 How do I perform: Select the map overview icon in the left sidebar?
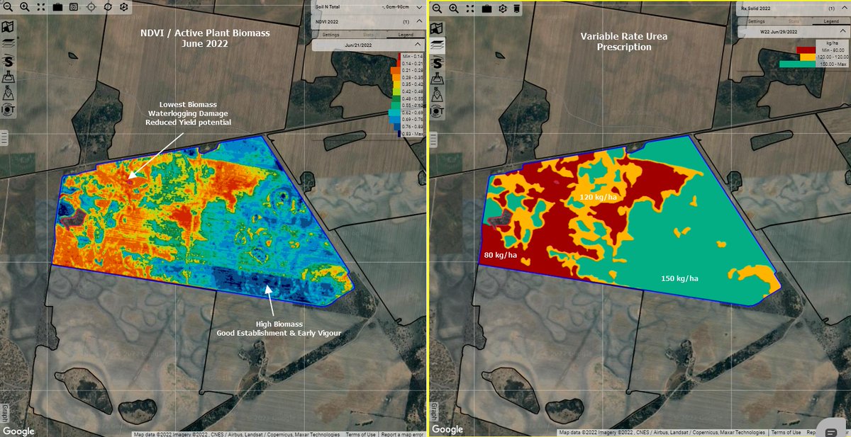(x=8, y=25)
